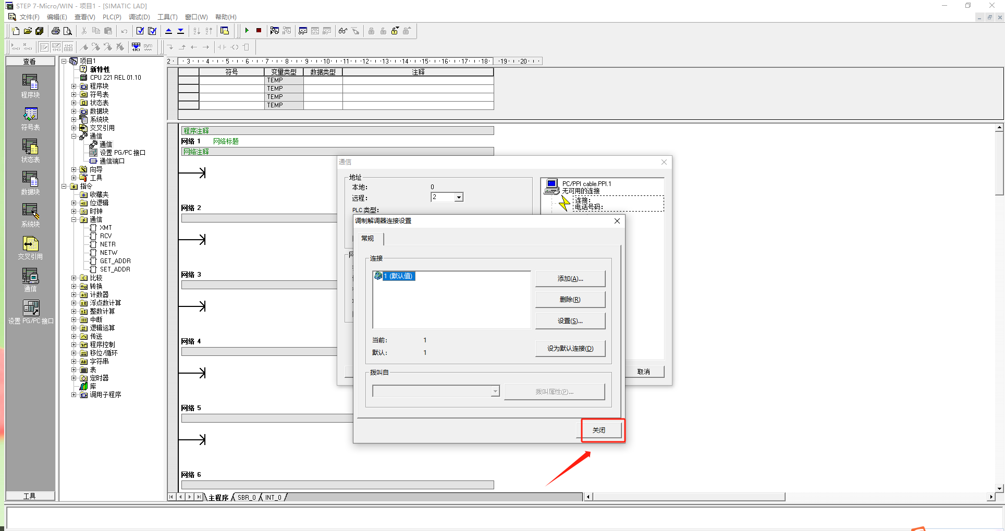Open the 文件(F) menu
Screen dimensions: 1005x531
[29, 17]
